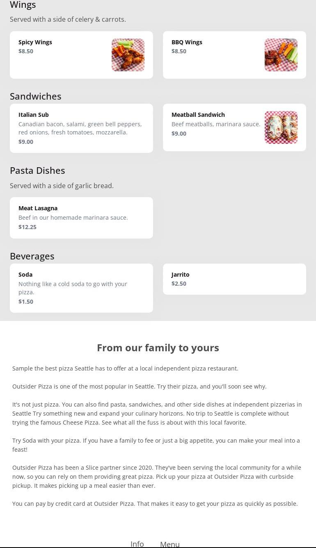
Task: Click the BBQ Wings photo thumbnail
Action: pos(281,55)
